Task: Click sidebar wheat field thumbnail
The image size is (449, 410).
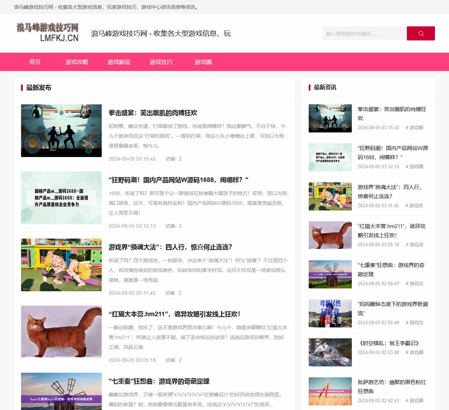Action: pyautogui.click(x=330, y=391)
